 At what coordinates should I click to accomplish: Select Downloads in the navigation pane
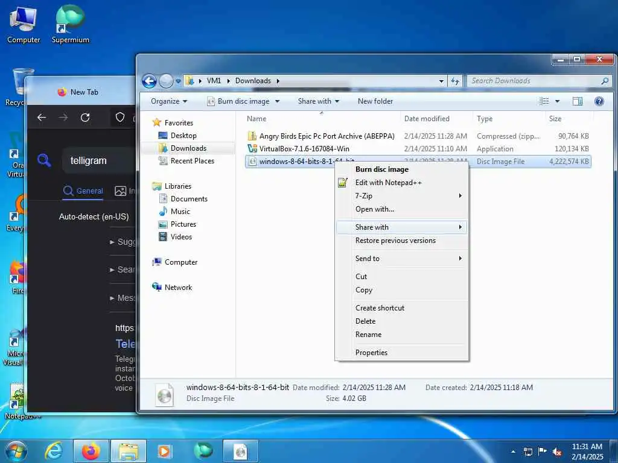(x=188, y=148)
